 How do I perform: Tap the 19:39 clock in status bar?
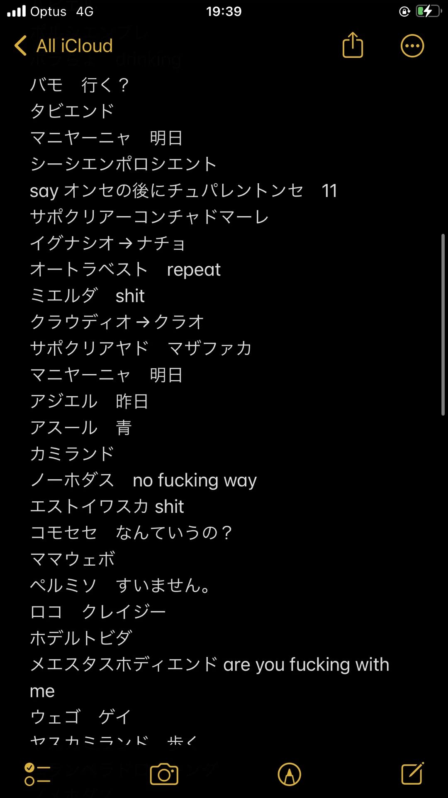224,11
